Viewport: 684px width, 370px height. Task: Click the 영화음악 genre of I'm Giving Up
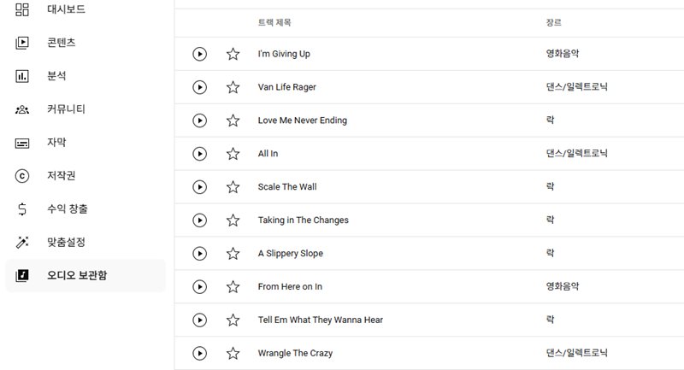(x=563, y=54)
